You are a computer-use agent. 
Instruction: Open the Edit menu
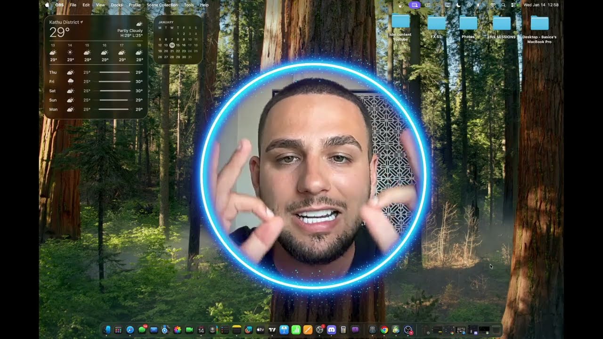click(86, 5)
